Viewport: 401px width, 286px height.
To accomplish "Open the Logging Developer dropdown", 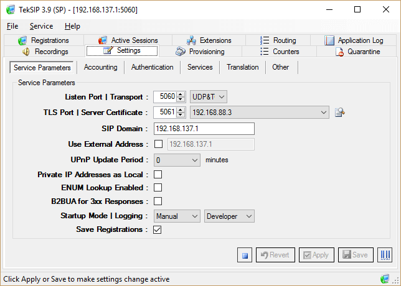I will (229, 216).
